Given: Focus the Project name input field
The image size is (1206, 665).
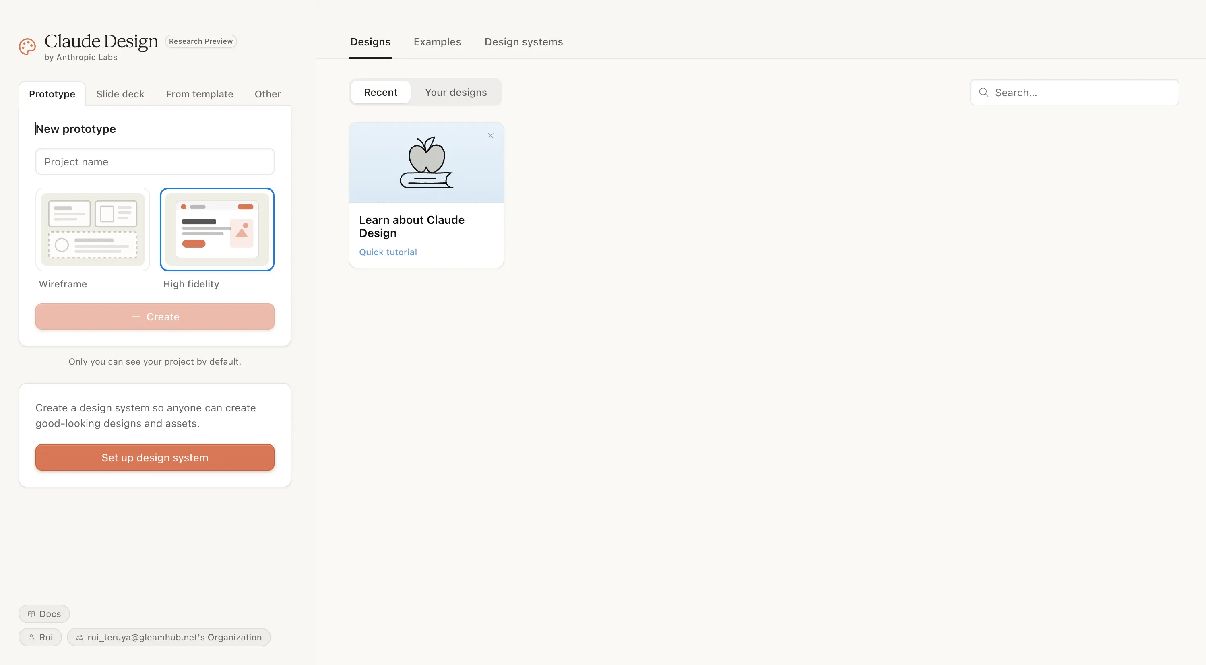Looking at the screenshot, I should (155, 161).
